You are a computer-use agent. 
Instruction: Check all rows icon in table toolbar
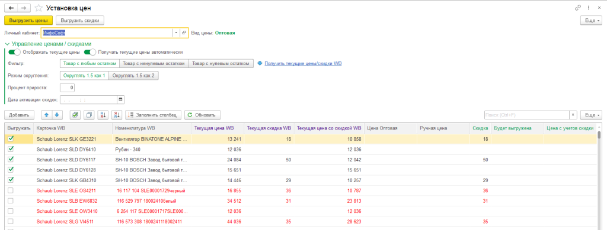(x=75, y=115)
